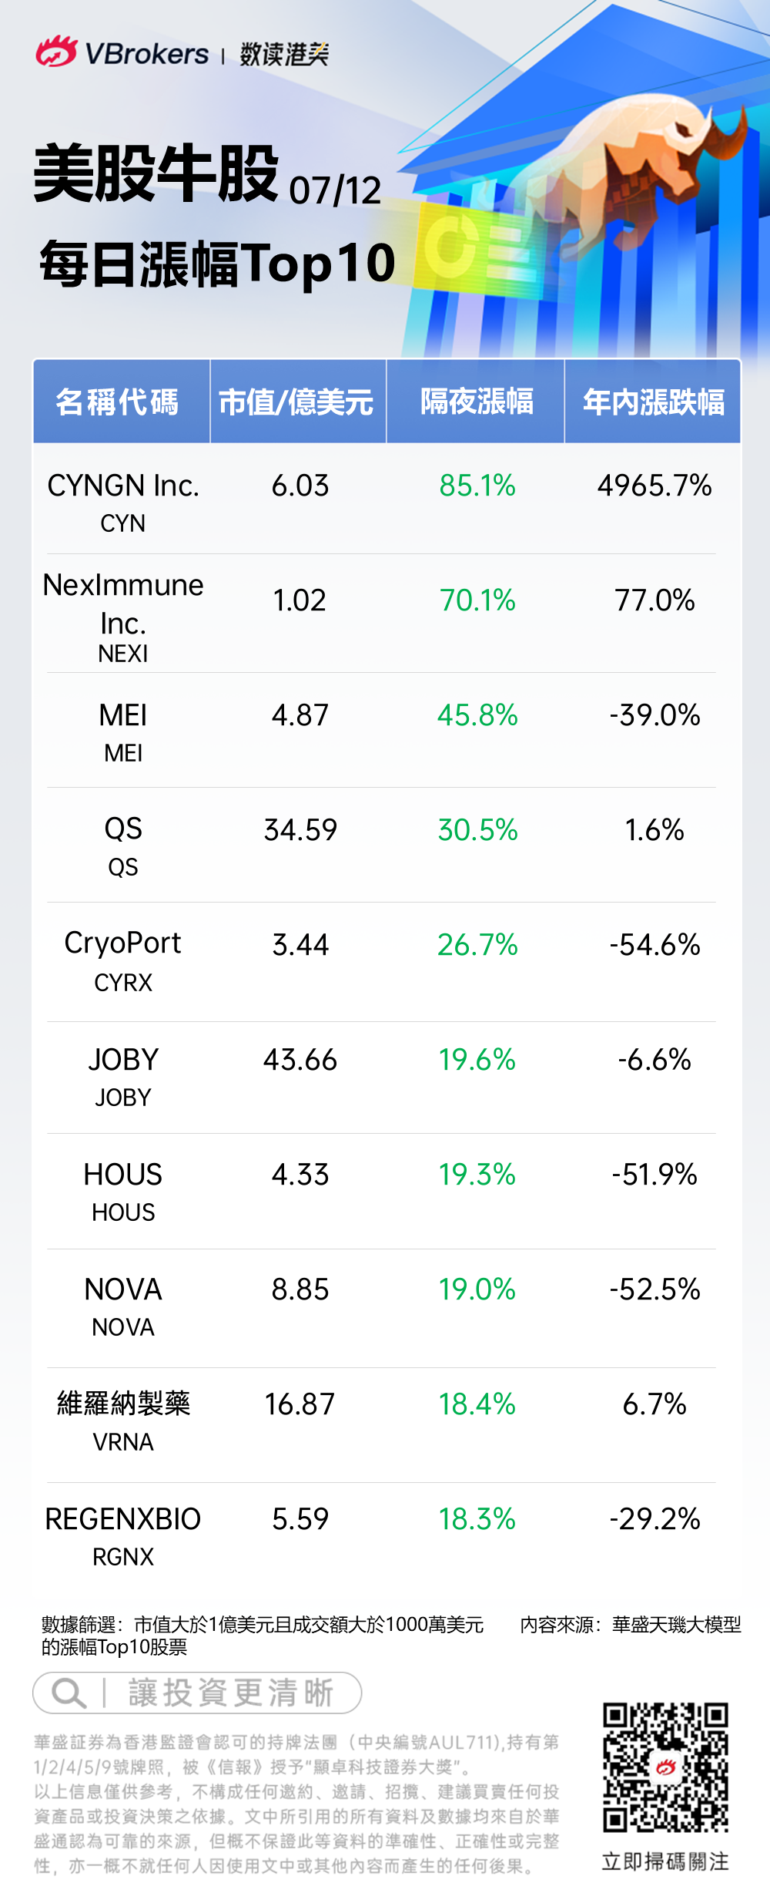770x1903 pixels.
Task: Click the QR code image
Action: point(665,1767)
